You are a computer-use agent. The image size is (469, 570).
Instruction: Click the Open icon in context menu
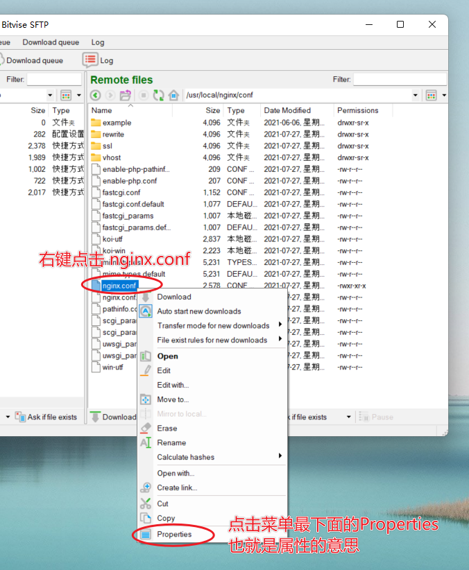(146, 356)
